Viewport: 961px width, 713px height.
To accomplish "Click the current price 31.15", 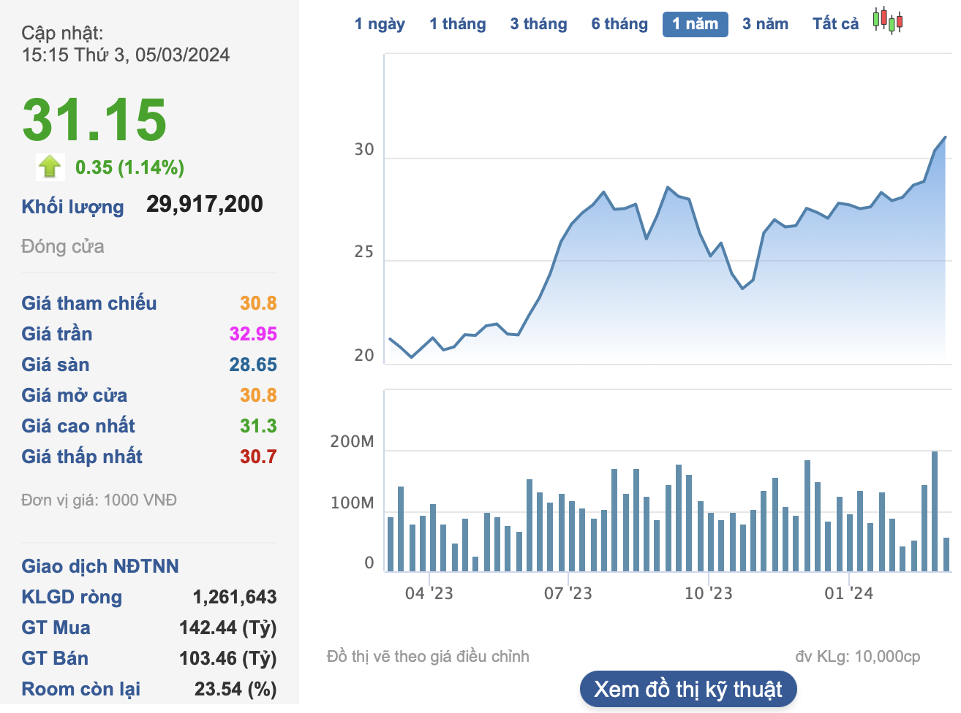I will pos(94,119).
